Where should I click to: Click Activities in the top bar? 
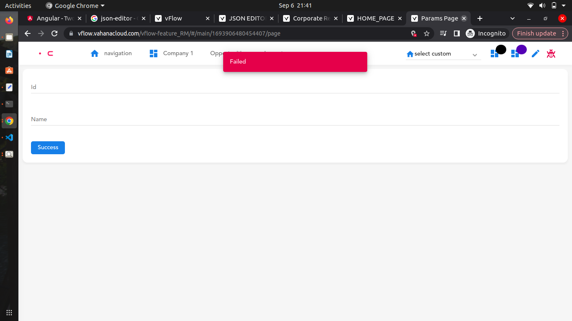point(18,5)
